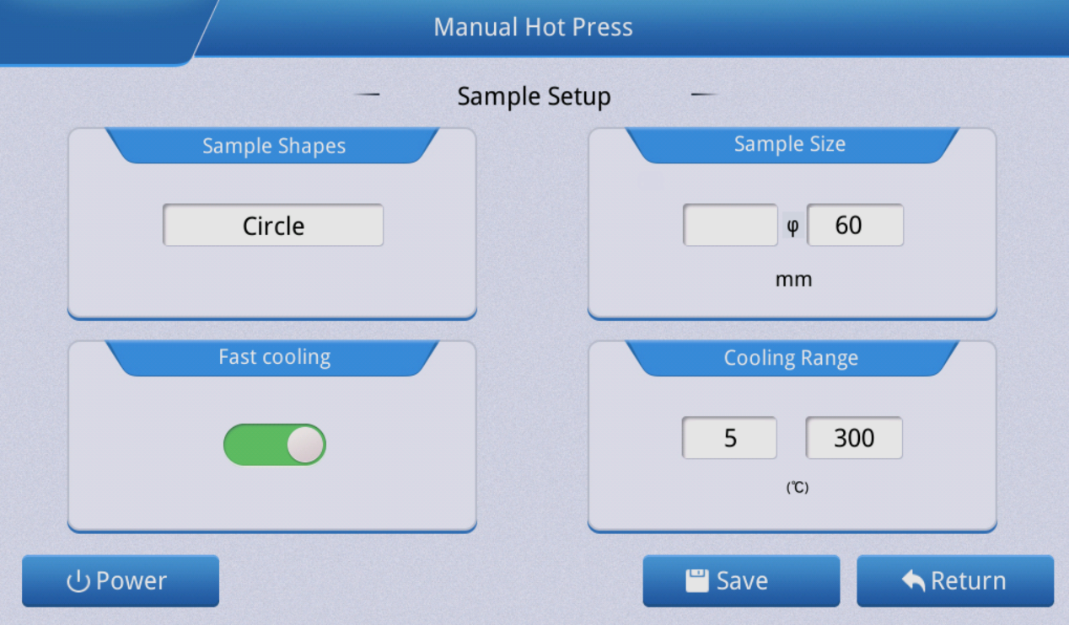The image size is (1069, 625).
Task: Click the floppy disk save icon
Action: tap(696, 581)
